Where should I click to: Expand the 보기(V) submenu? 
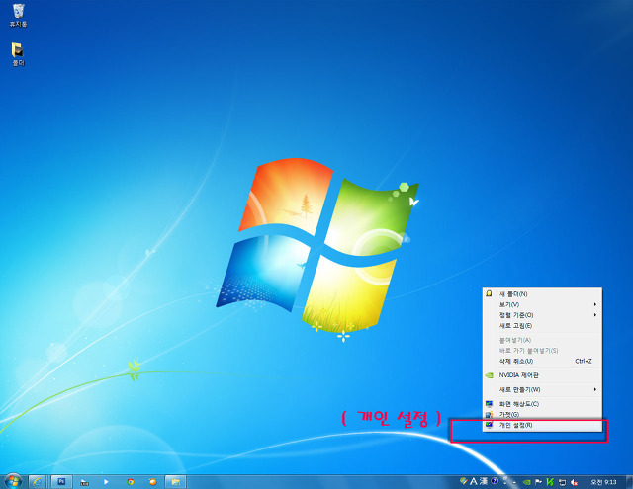pyautogui.click(x=542, y=304)
